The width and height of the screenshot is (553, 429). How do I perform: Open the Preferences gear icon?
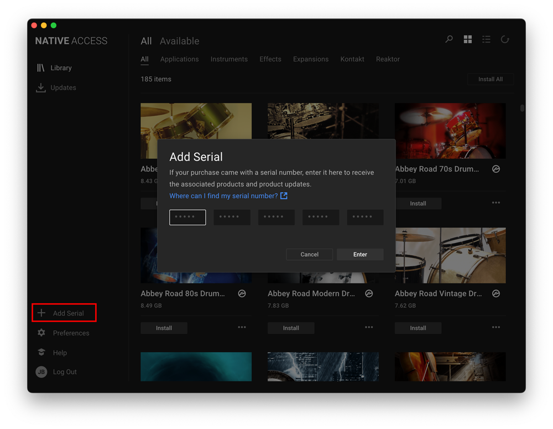[41, 333]
